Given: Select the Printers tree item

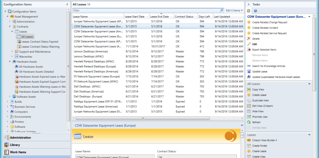Looking at the screenshot, I should pyautogui.click(x=19, y=122).
